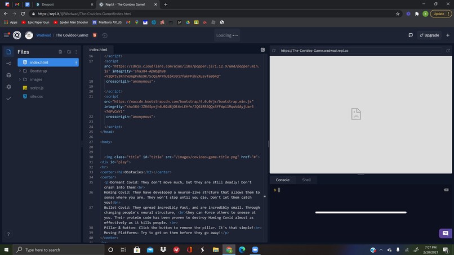Click the Windows taskbar search box
The height and width of the screenshot is (255, 454).
pyautogui.click(x=59, y=249)
